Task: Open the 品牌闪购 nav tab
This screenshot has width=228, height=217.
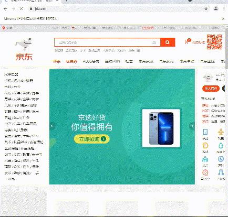Action: [x=112, y=61]
